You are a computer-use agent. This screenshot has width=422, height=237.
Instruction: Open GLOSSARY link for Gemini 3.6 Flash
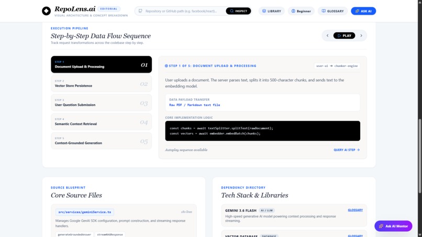(x=356, y=210)
